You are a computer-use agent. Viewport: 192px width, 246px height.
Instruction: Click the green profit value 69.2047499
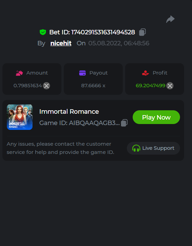151,86
